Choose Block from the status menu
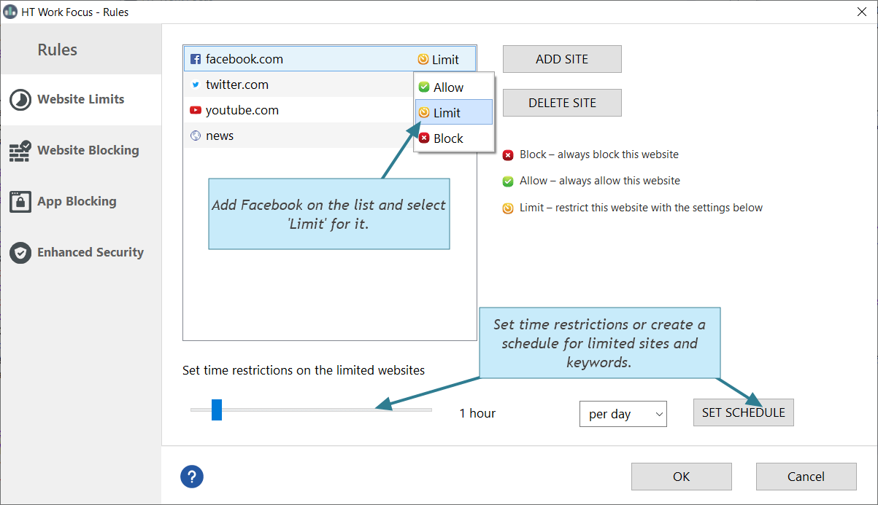The height and width of the screenshot is (505, 878). point(454,138)
